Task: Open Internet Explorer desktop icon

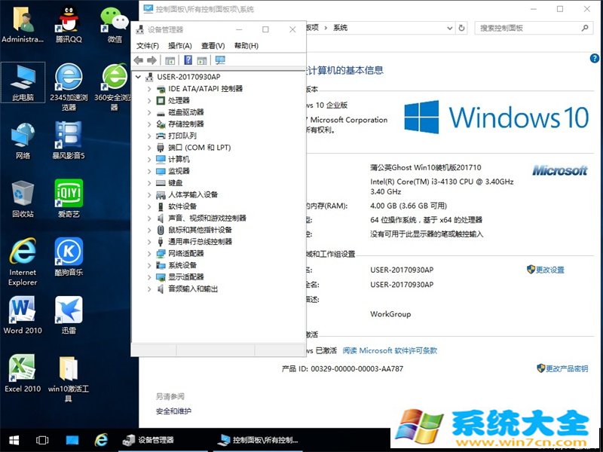Action: click(x=23, y=262)
